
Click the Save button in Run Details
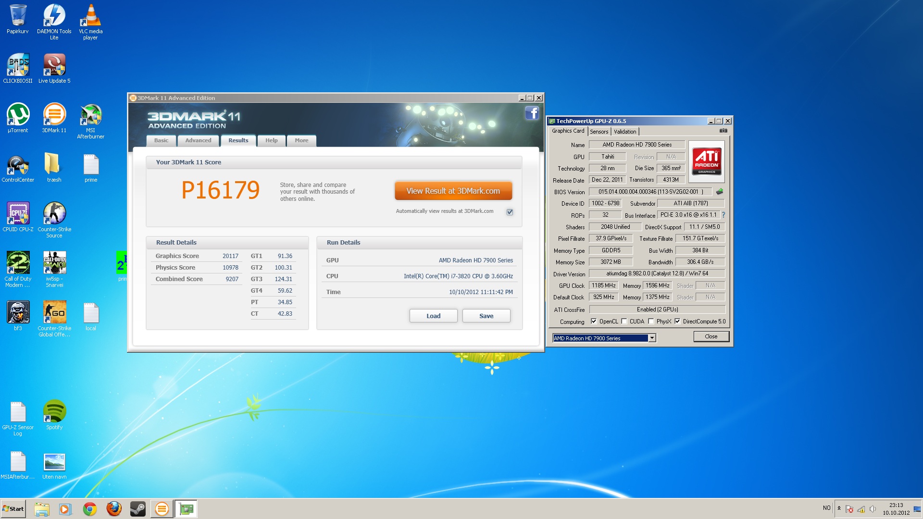[x=486, y=316]
